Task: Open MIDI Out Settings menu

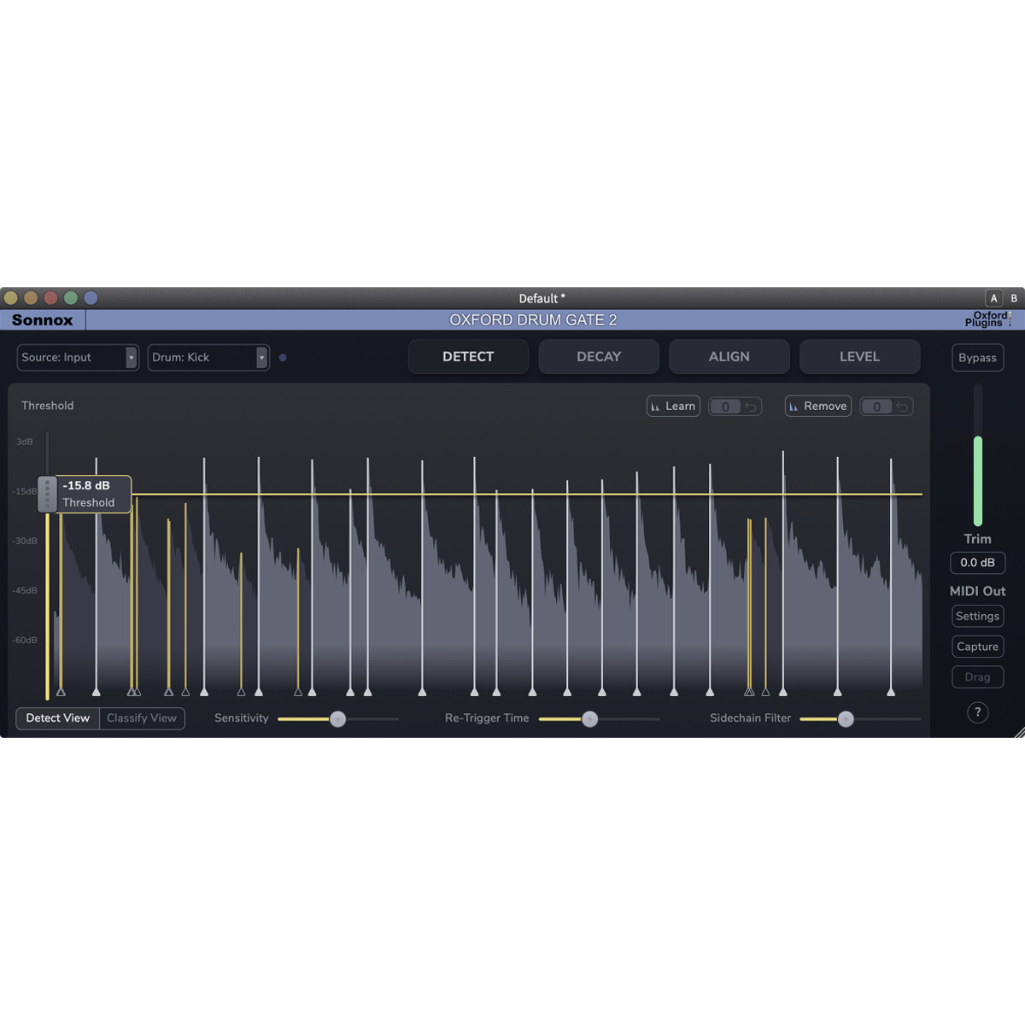Action: [x=977, y=616]
